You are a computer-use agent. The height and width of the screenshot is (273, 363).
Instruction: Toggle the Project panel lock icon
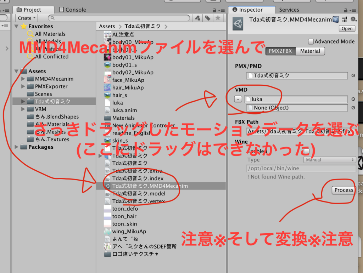pos(214,10)
